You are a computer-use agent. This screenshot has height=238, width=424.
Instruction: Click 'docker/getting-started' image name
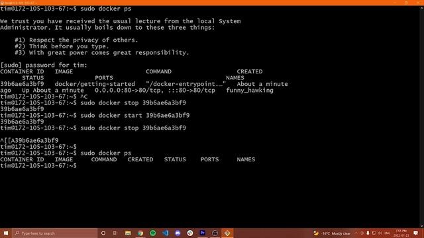pyautogui.click(x=95, y=84)
